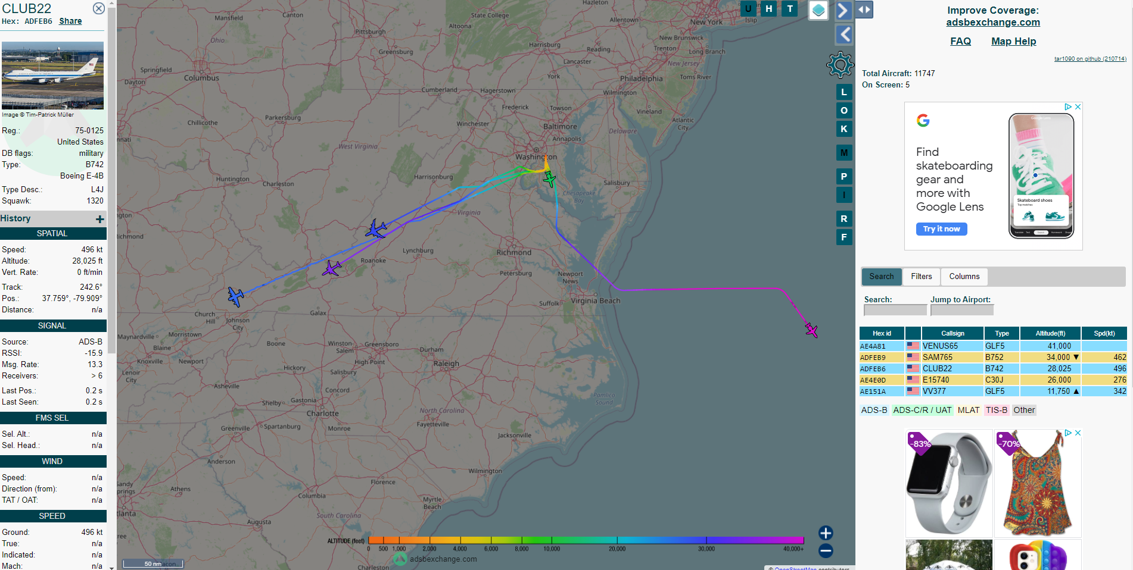Viewport: 1133px width, 570px height.
Task: Sort table by Spd(kt) column
Action: pyautogui.click(x=1104, y=333)
